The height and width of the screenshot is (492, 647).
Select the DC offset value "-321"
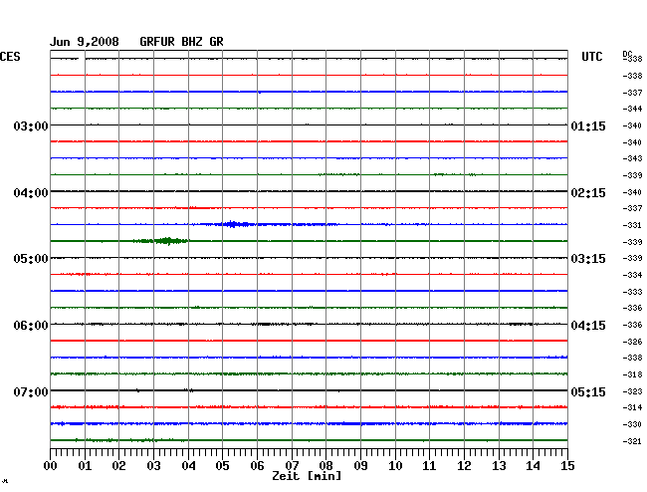[x=632, y=441]
